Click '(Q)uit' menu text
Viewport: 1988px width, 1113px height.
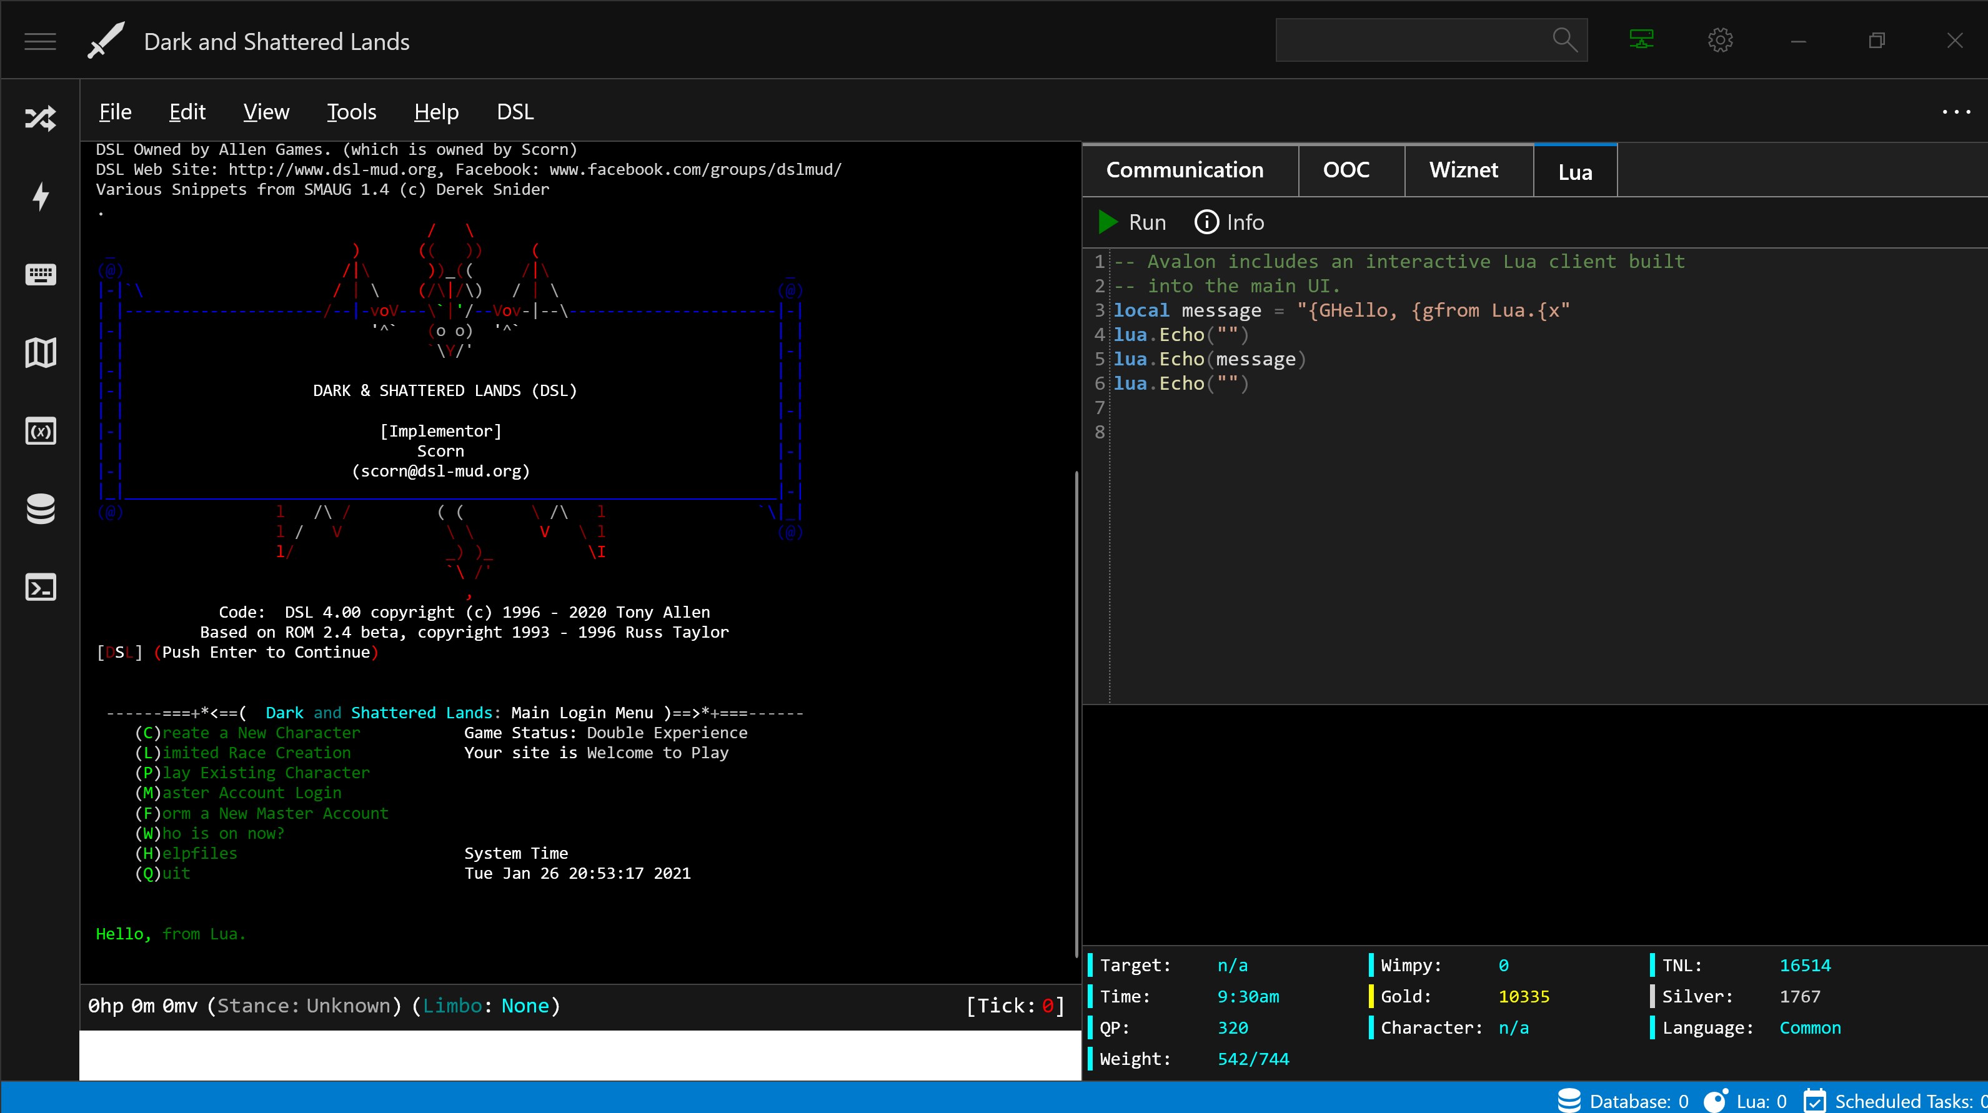pyautogui.click(x=162, y=873)
